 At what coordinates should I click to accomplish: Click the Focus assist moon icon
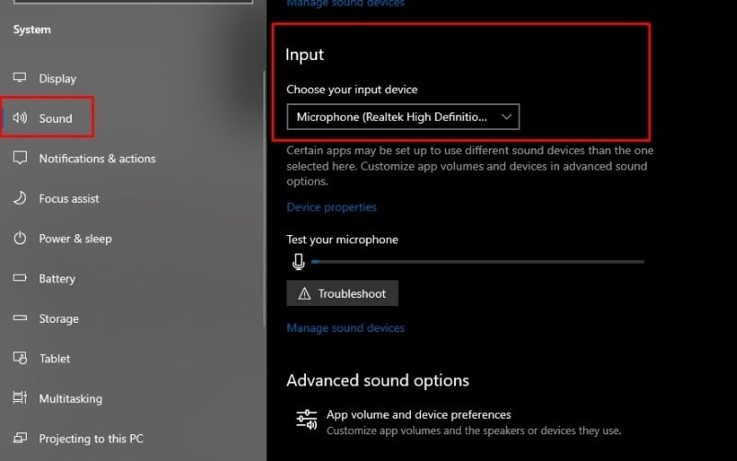click(x=19, y=198)
